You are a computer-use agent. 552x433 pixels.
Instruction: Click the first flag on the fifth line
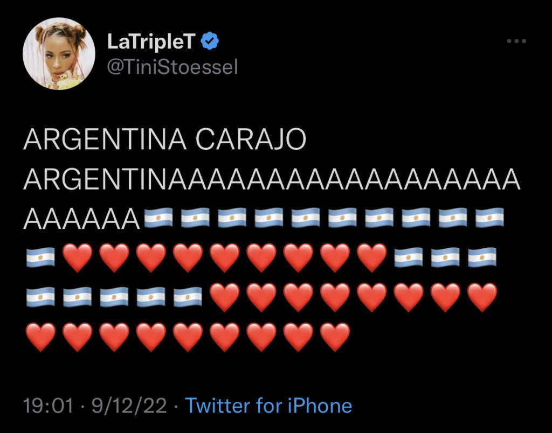[40, 296]
